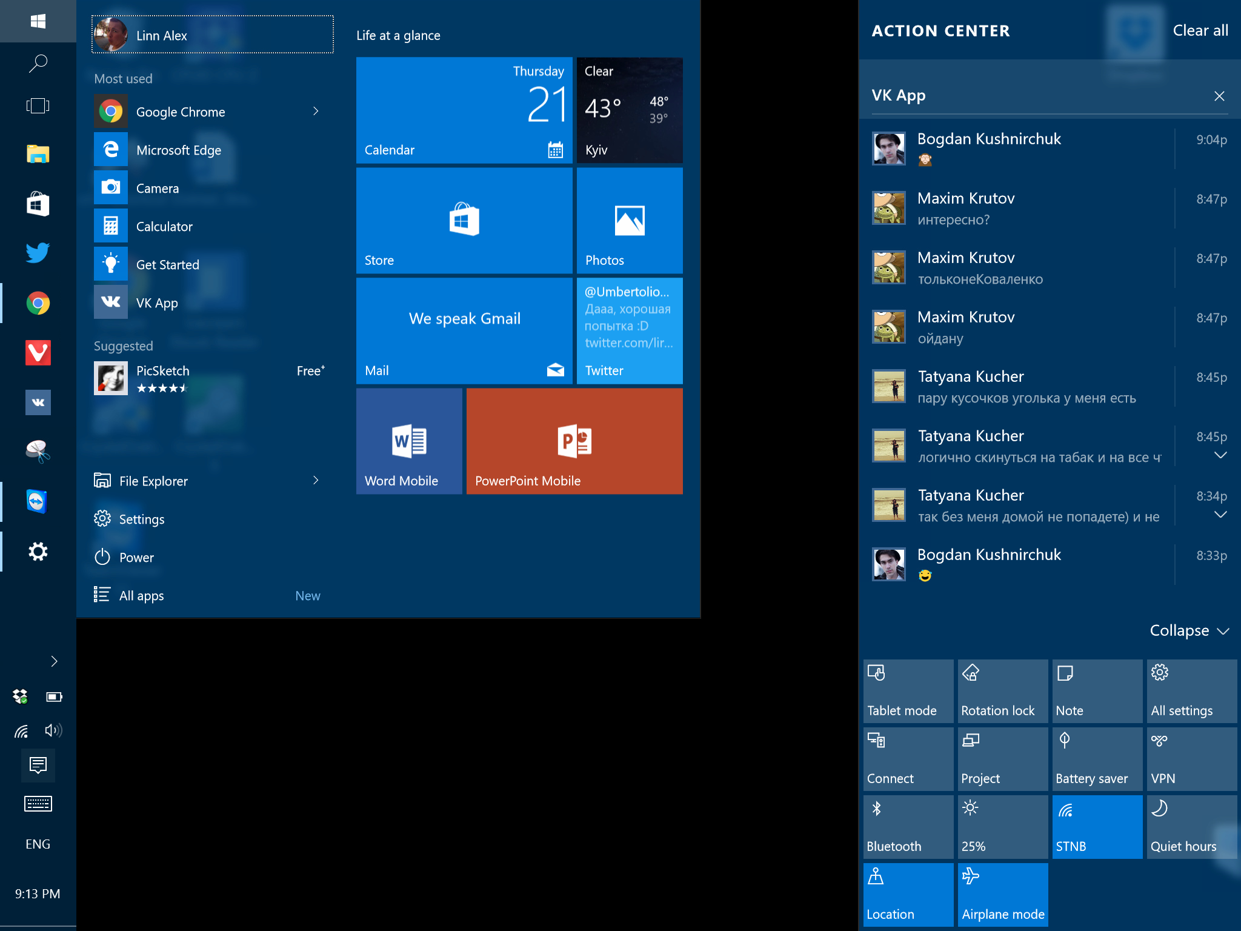The image size is (1241, 931).
Task: Open the Connect quick action
Action: tap(908, 759)
